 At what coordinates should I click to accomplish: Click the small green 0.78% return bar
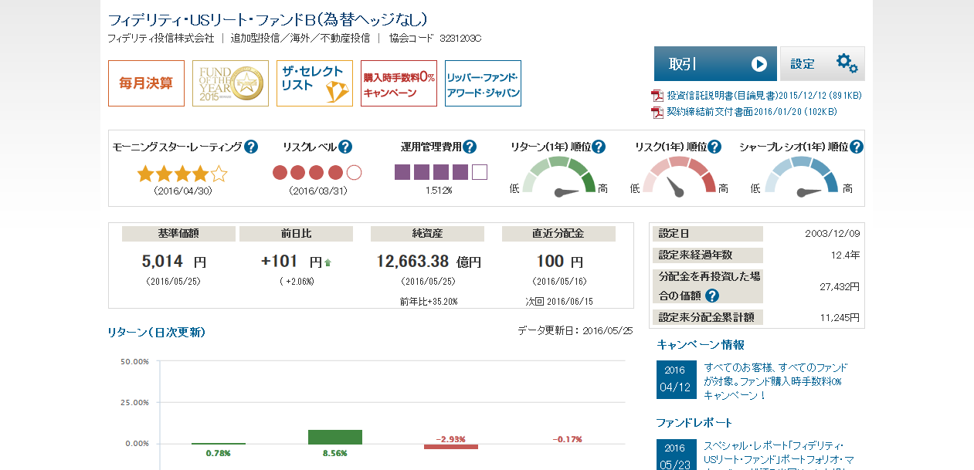click(x=219, y=444)
